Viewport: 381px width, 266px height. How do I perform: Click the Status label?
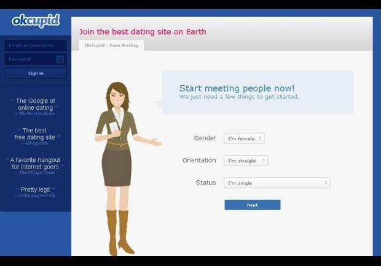(206, 183)
